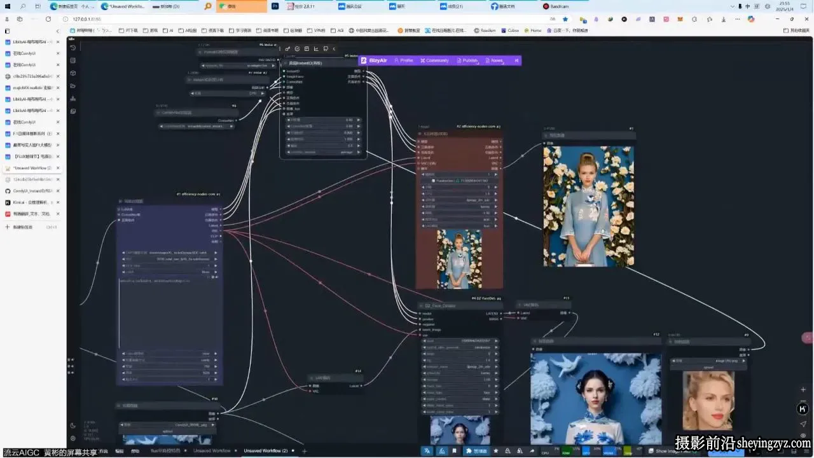Viewport: 814px width, 458px height.
Task: Click the translate icon in bottom toolbar
Action: [427, 451]
